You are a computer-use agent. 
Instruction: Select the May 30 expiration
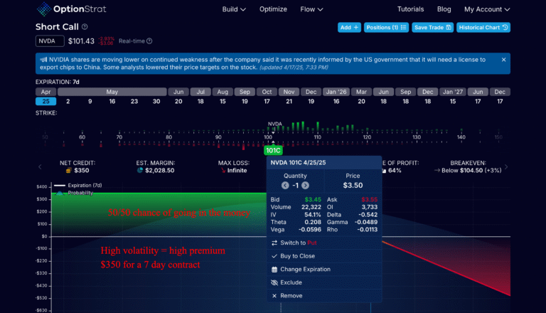click(156, 102)
